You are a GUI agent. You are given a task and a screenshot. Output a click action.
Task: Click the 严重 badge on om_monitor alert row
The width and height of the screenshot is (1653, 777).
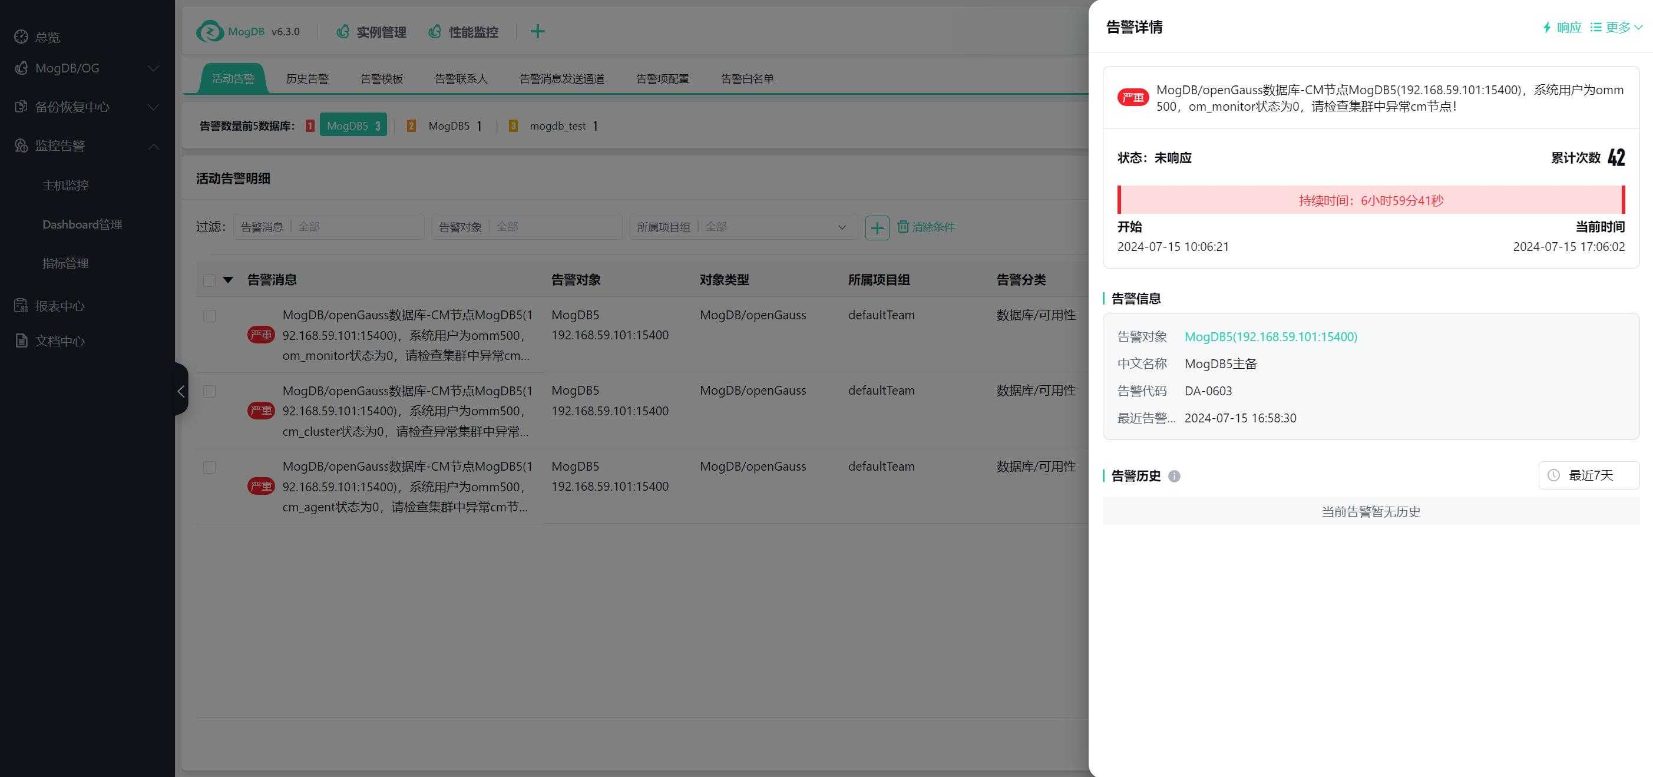click(261, 335)
